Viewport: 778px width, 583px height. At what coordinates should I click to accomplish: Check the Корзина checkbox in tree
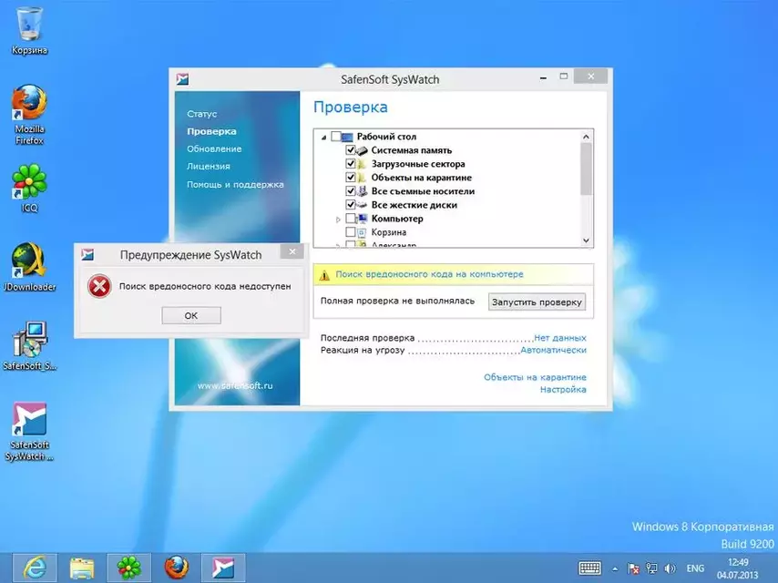(351, 231)
